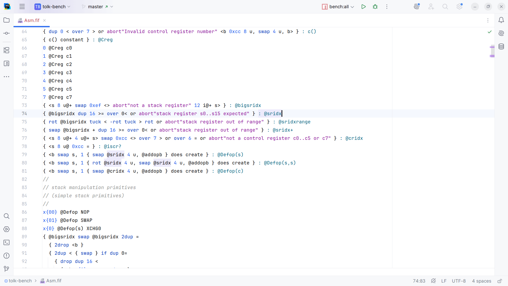
Task: Open the Project tool window folder icon
Action: 7,20
